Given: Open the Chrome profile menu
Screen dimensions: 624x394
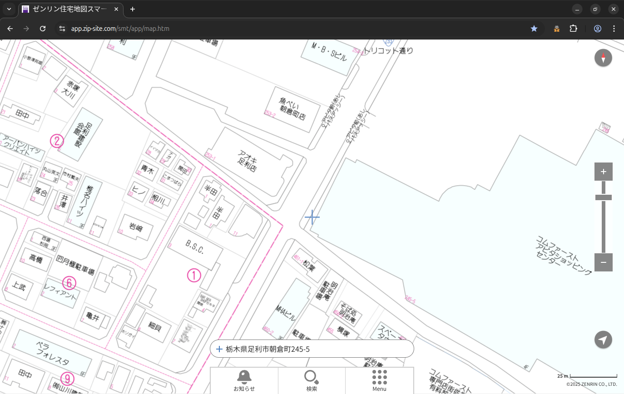Looking at the screenshot, I should point(598,29).
